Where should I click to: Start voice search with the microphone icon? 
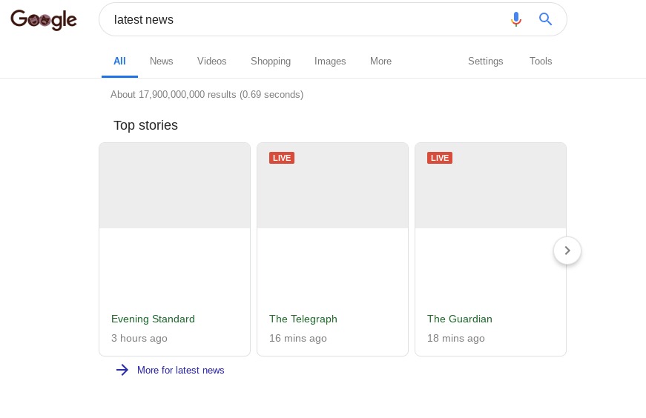(516, 19)
